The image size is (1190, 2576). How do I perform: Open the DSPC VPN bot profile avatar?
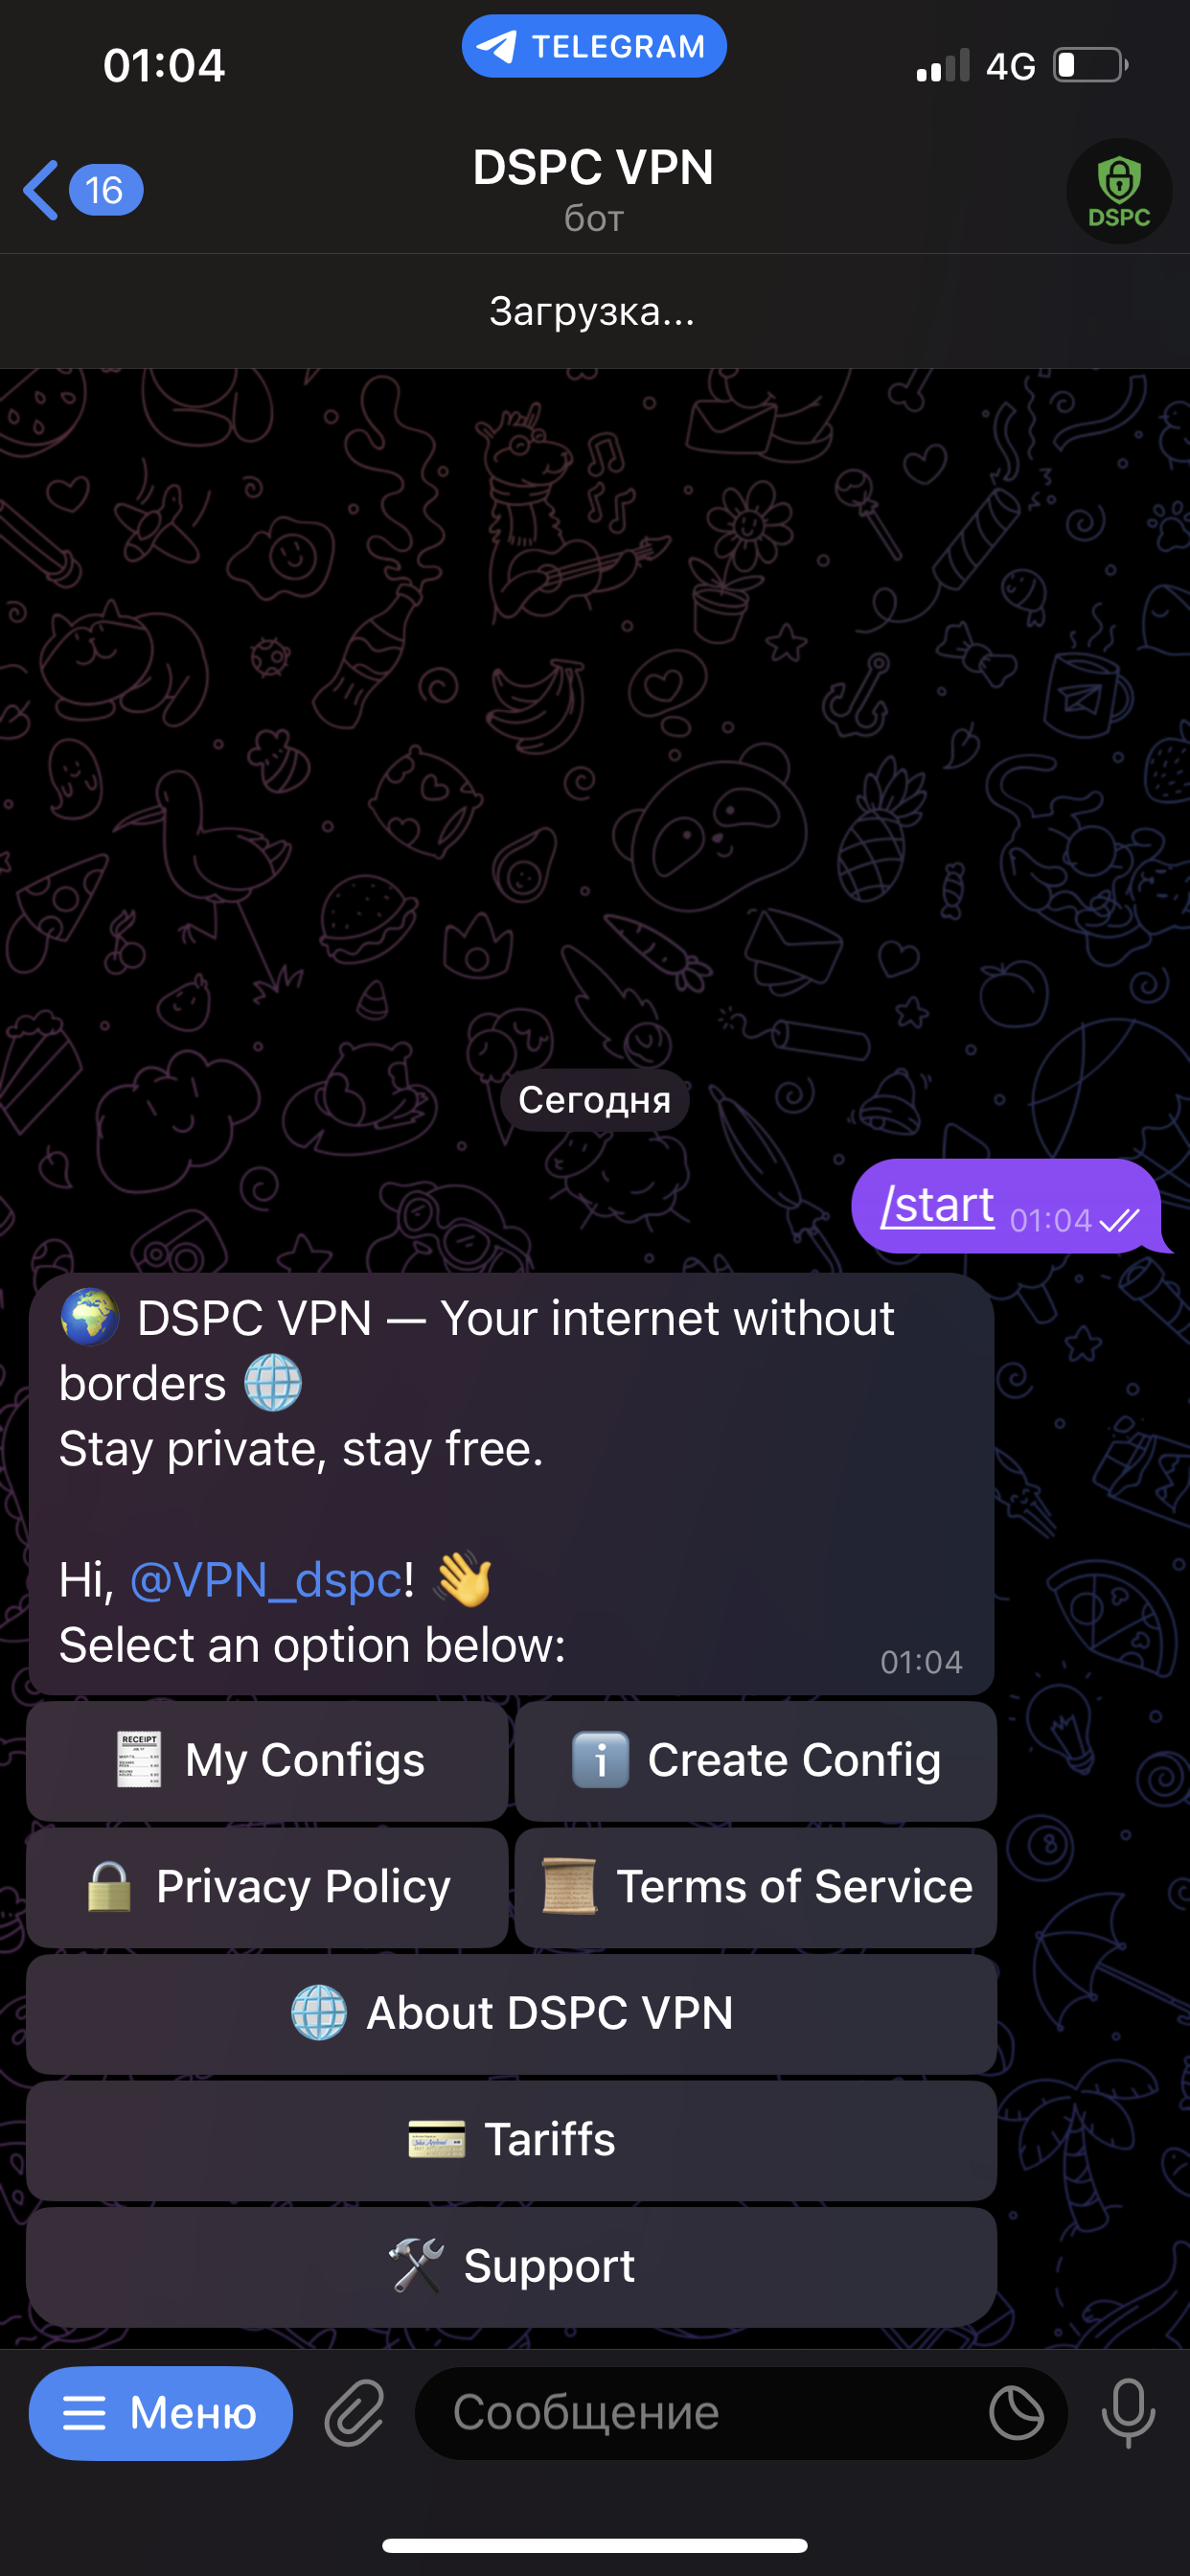tap(1119, 190)
